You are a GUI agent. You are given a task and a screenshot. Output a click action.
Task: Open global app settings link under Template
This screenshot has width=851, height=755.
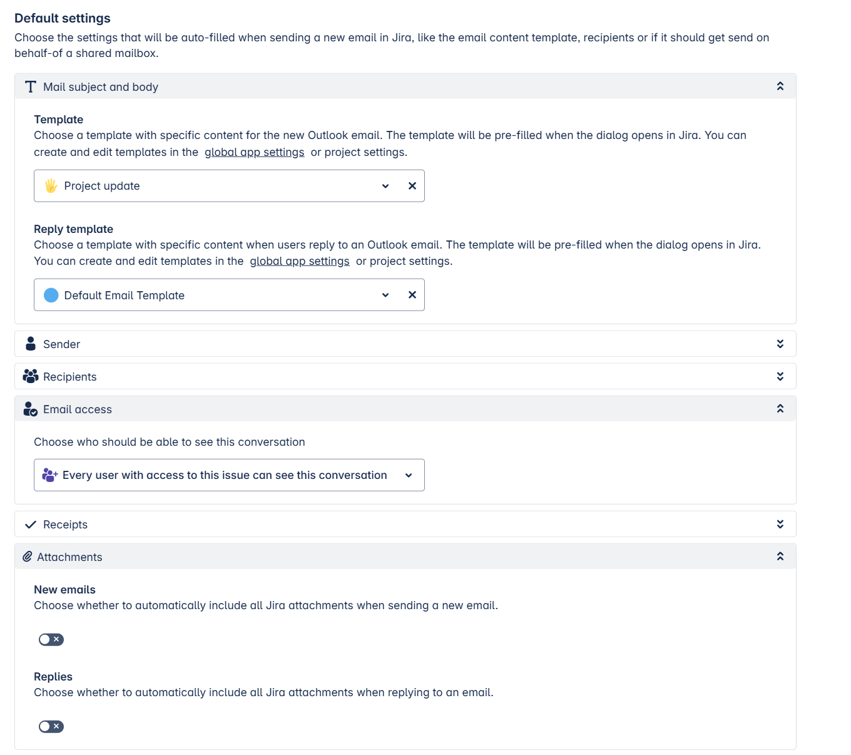point(254,152)
